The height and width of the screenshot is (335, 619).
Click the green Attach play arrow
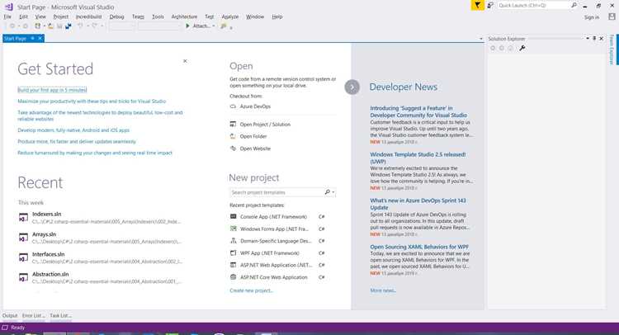pos(188,26)
